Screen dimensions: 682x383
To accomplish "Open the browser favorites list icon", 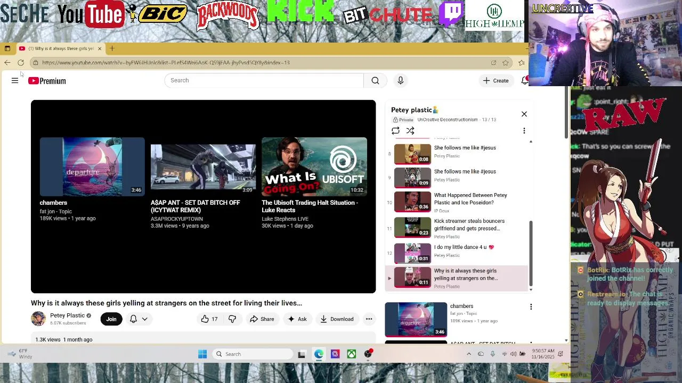I will [521, 63].
